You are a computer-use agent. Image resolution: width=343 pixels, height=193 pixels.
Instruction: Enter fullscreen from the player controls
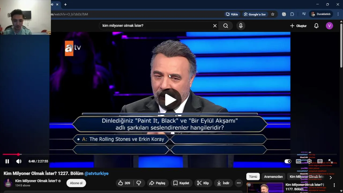(331, 161)
